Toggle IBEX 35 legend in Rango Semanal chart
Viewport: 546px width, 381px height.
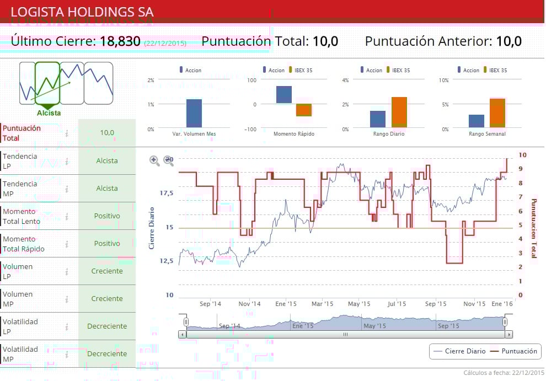coord(495,70)
